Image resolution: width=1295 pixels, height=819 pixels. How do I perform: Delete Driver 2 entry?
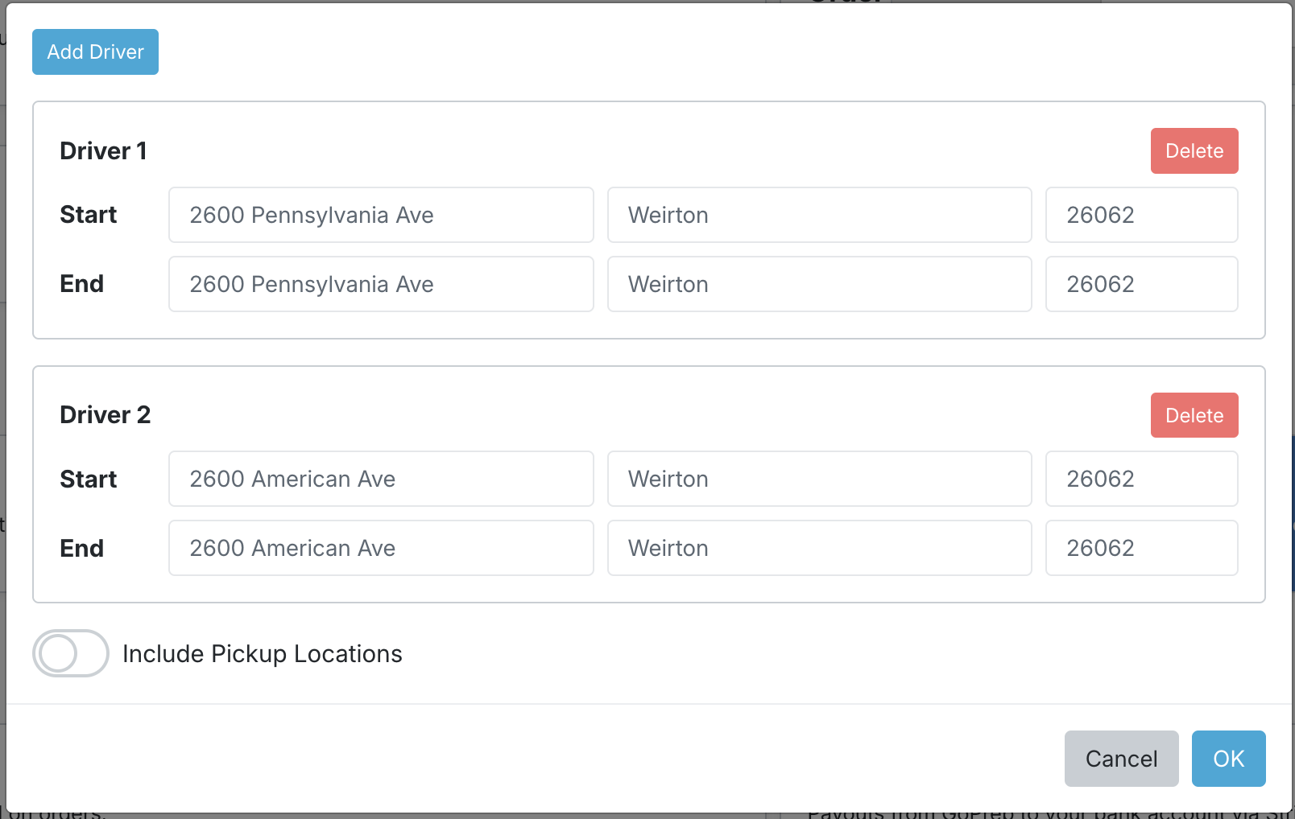coord(1194,415)
